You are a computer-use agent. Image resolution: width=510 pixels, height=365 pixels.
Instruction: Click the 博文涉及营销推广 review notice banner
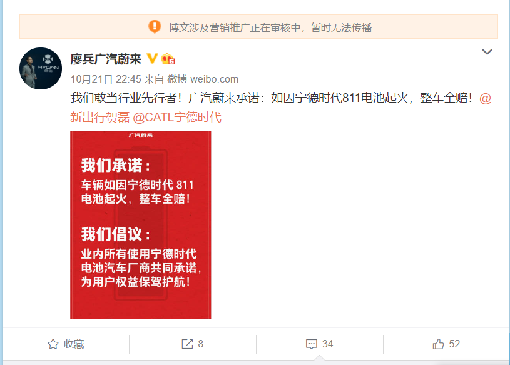coord(258,27)
